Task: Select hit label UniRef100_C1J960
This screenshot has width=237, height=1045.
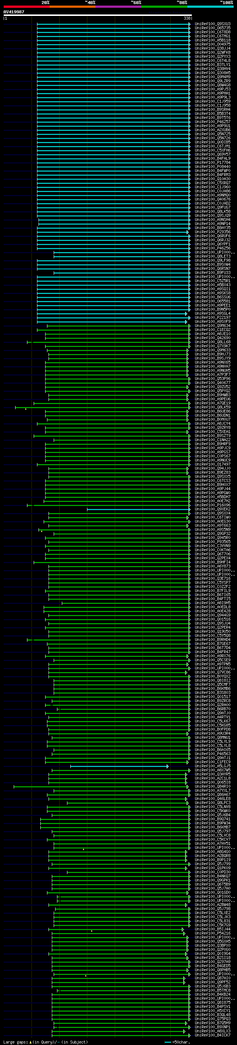Action: (213, 187)
